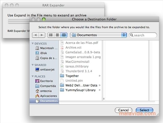The image size is (163, 123).
Task: Click Escritorio label in Places
Action: pos(46,81)
